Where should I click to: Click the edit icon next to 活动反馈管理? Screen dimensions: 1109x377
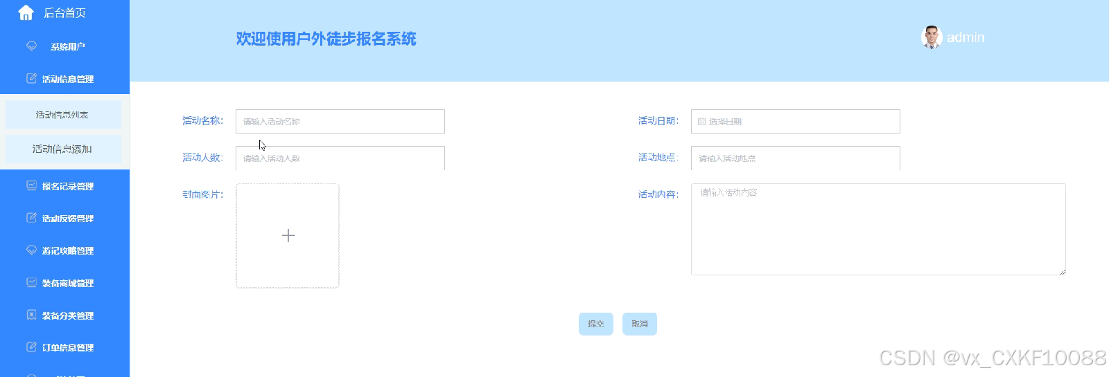point(31,218)
